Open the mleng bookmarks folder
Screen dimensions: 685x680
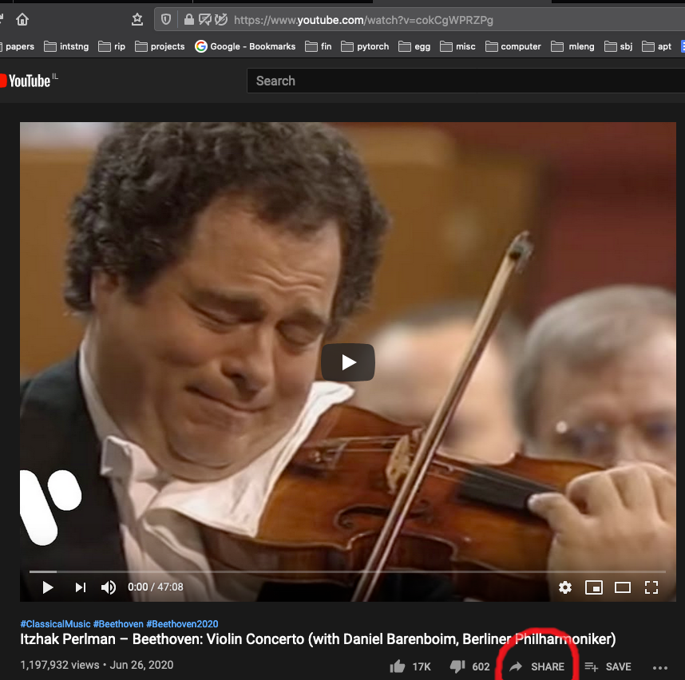click(572, 46)
